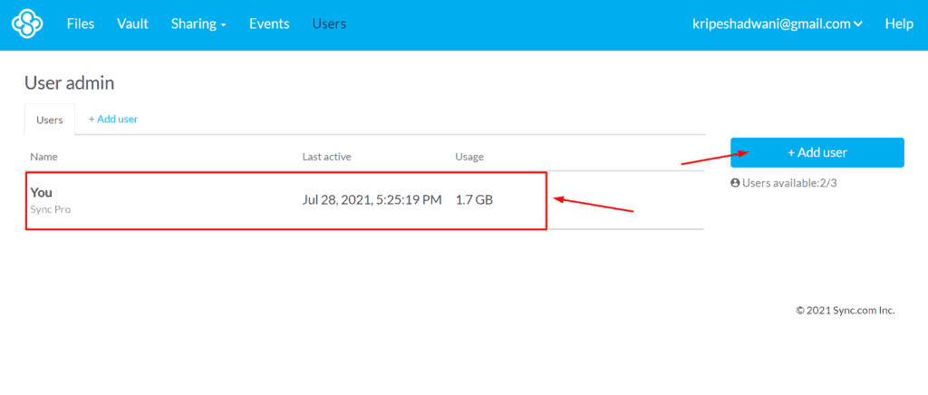Viewport: 928px width, 395px height.
Task: Go to the Vault section
Action: [132, 24]
